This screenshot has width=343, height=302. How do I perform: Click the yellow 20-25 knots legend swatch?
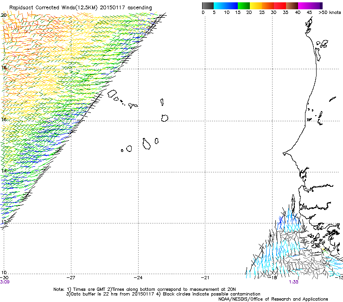[x=256, y=6]
